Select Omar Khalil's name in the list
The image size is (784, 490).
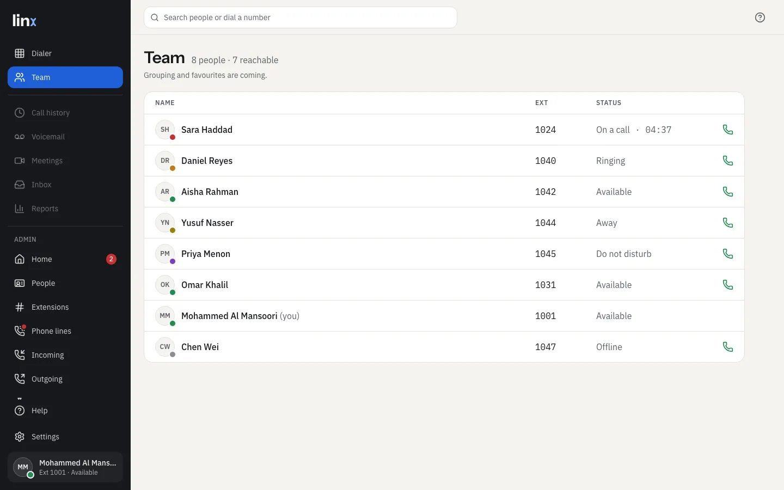[205, 285]
